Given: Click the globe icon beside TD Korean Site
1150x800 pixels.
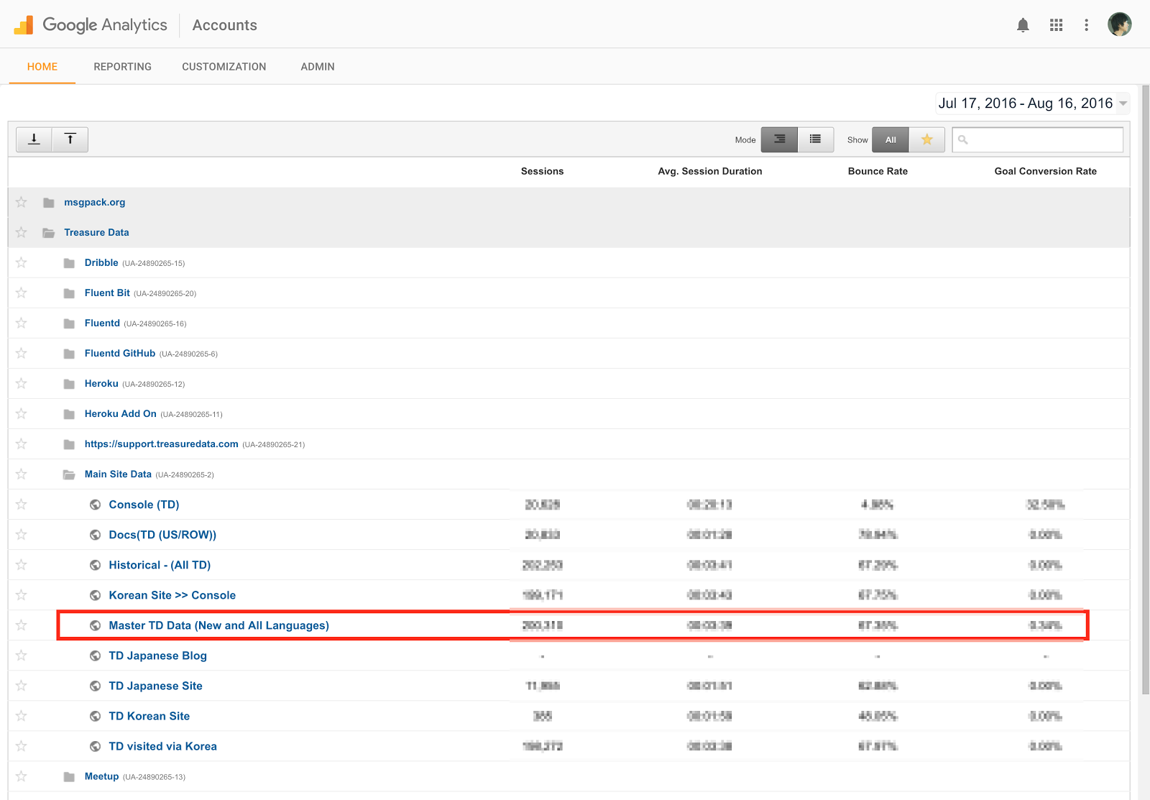Looking at the screenshot, I should (x=95, y=716).
